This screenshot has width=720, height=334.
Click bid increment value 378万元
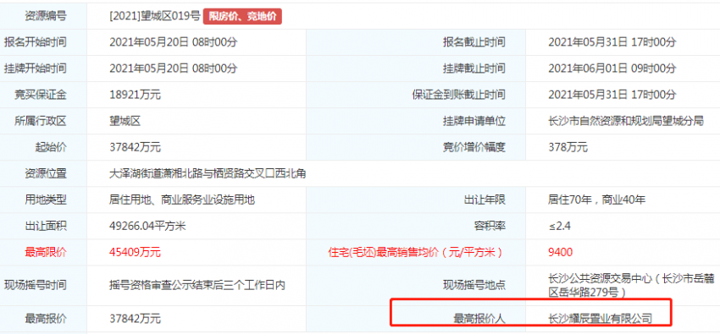(x=568, y=147)
